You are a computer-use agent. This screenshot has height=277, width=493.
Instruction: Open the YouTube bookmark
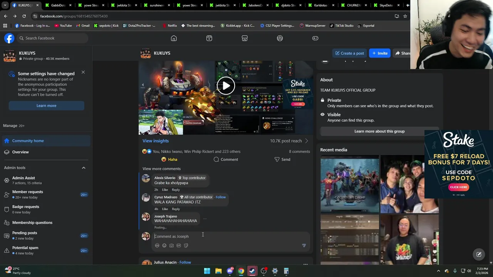coord(63,26)
